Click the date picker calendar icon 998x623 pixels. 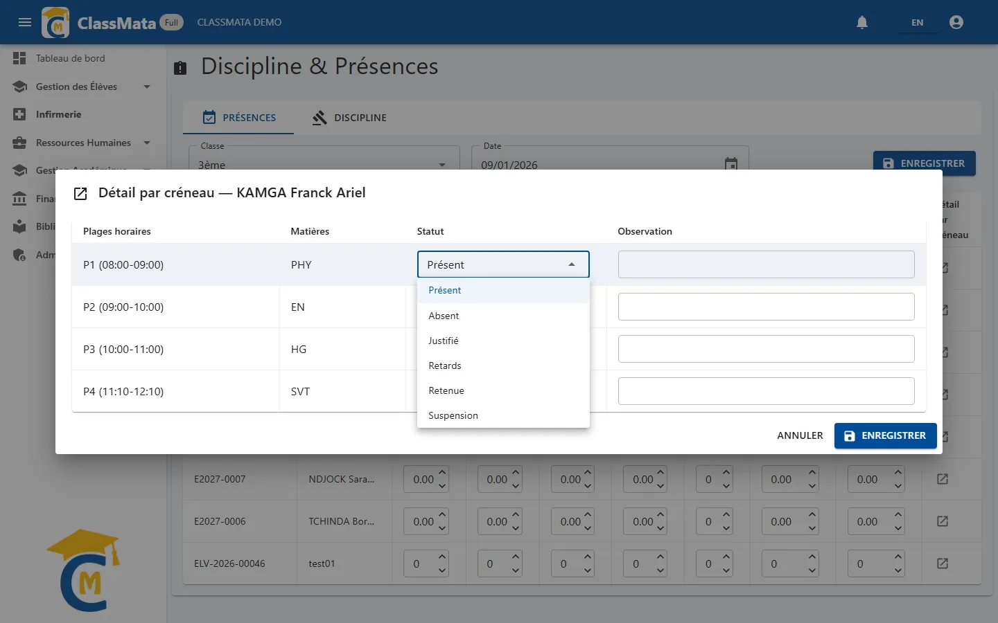[x=731, y=164]
